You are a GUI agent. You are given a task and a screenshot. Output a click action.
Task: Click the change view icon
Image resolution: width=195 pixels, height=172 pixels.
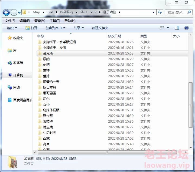click(x=162, y=28)
